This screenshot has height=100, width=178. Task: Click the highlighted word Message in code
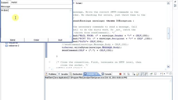(107, 47)
